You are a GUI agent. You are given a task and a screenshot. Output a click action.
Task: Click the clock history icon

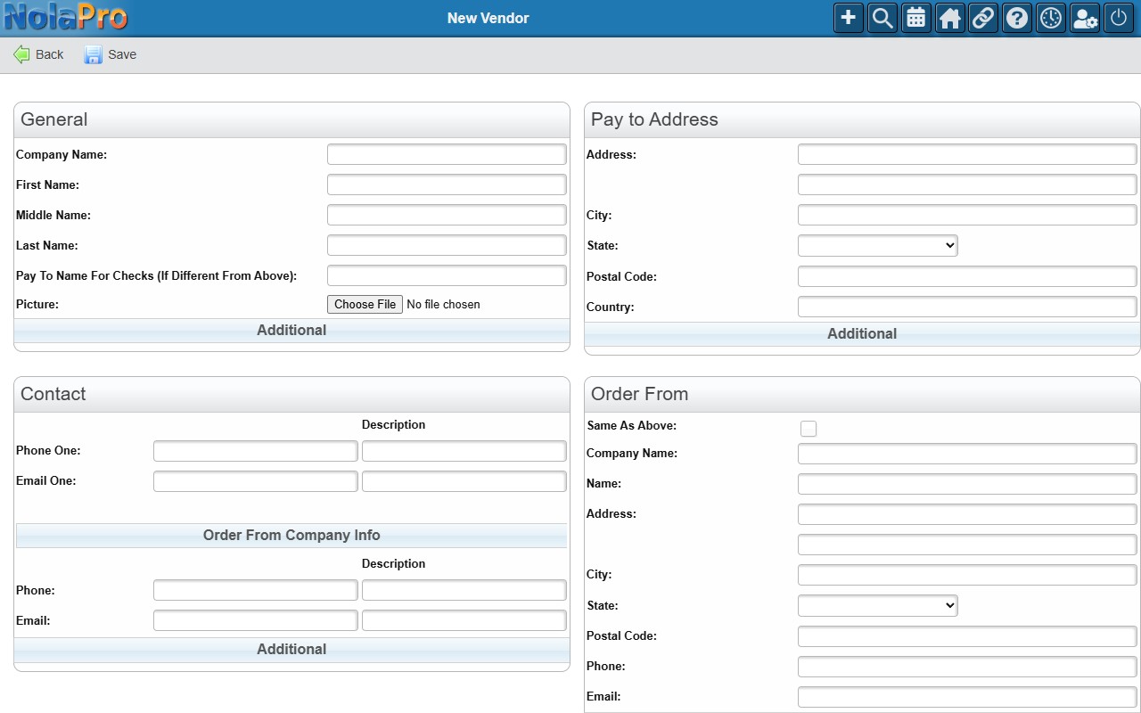pos(1051,18)
